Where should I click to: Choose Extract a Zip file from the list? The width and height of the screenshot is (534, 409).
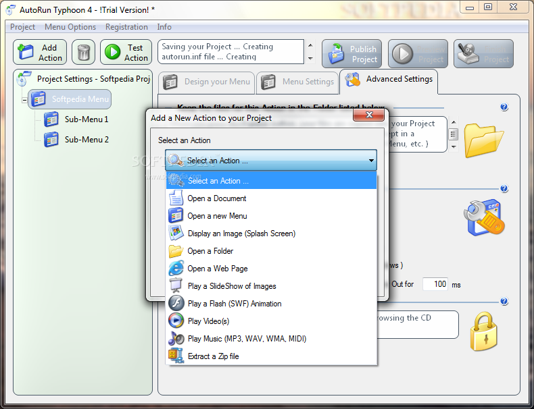click(x=272, y=356)
